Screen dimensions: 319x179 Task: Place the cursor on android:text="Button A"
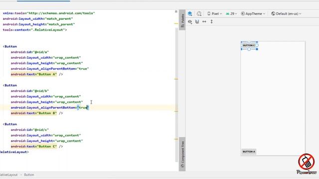click(34, 74)
